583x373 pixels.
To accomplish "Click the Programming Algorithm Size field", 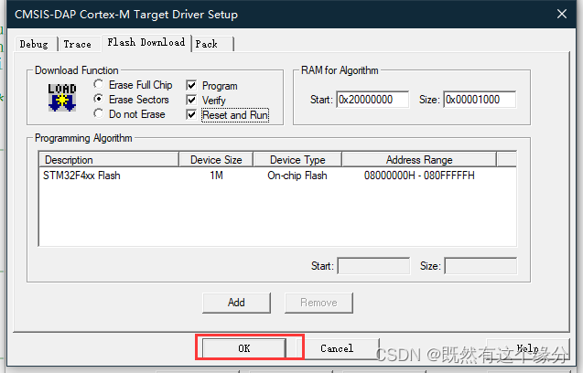I will click(480, 266).
